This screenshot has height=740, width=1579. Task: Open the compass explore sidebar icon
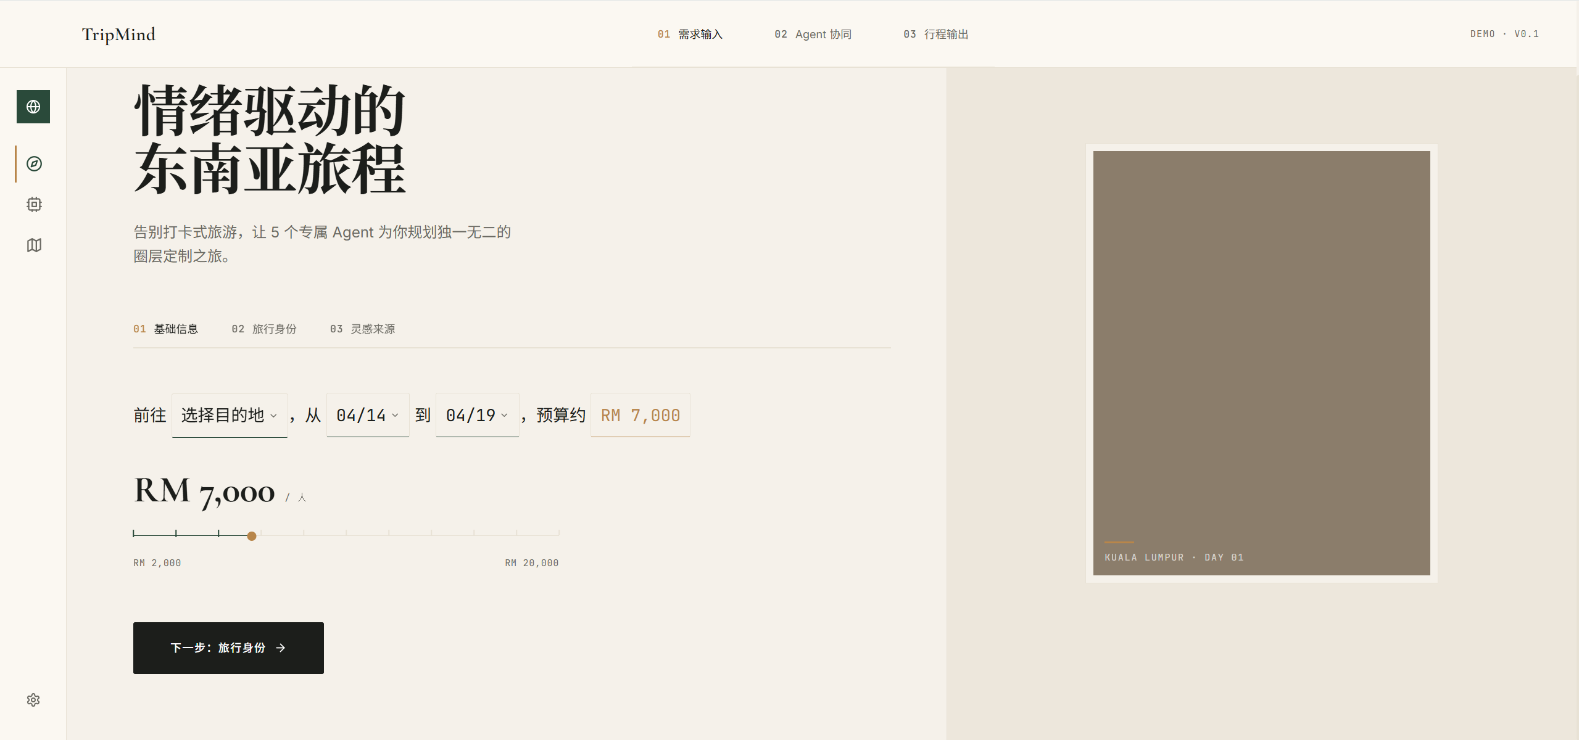click(x=34, y=163)
